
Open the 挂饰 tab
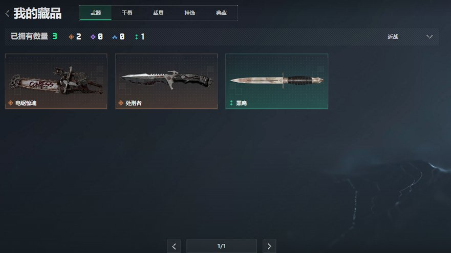[x=189, y=13]
